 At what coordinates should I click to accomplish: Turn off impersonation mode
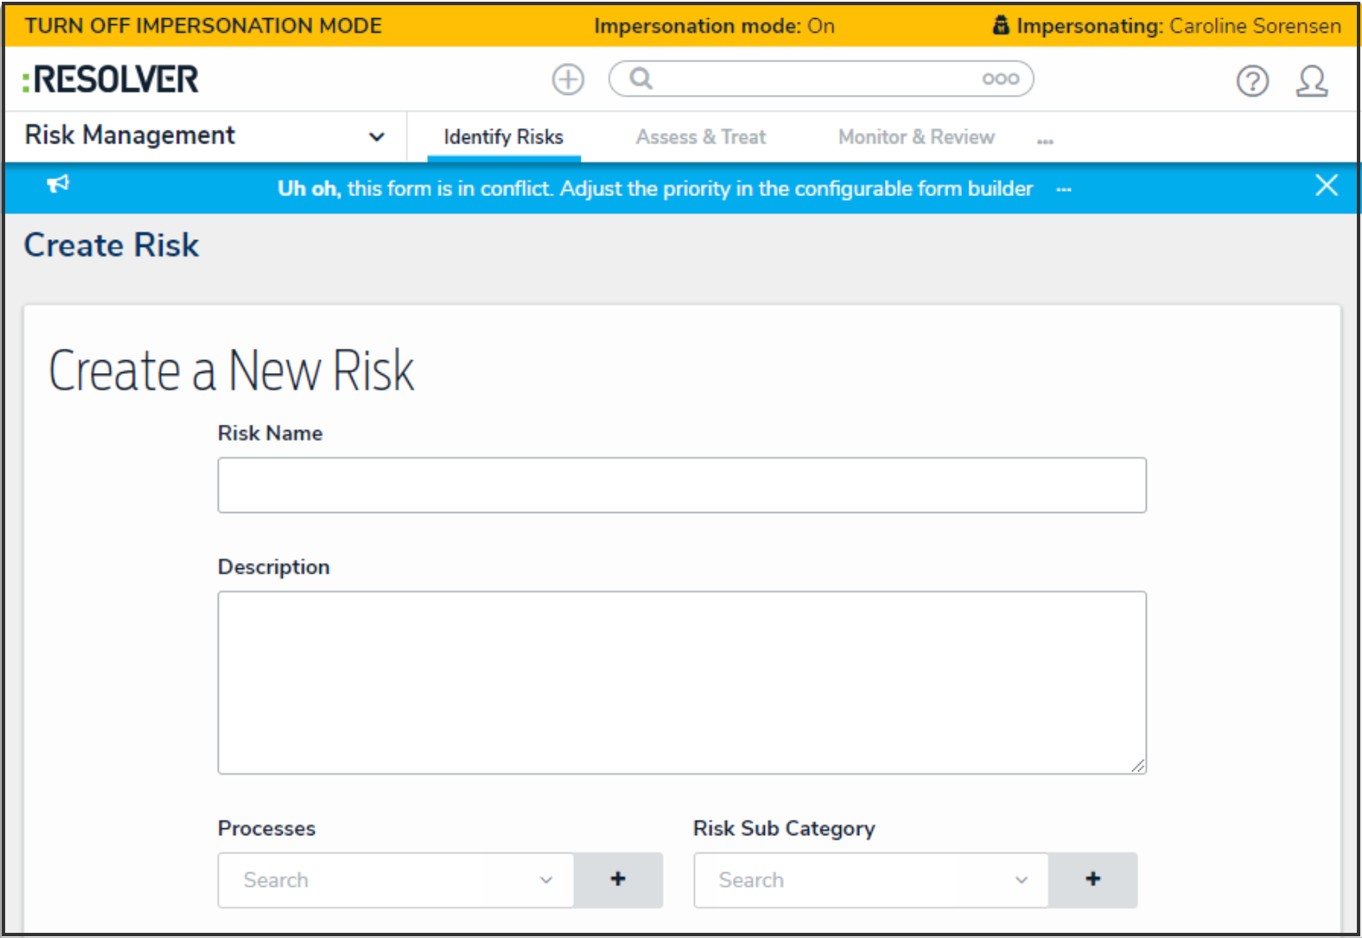203,26
